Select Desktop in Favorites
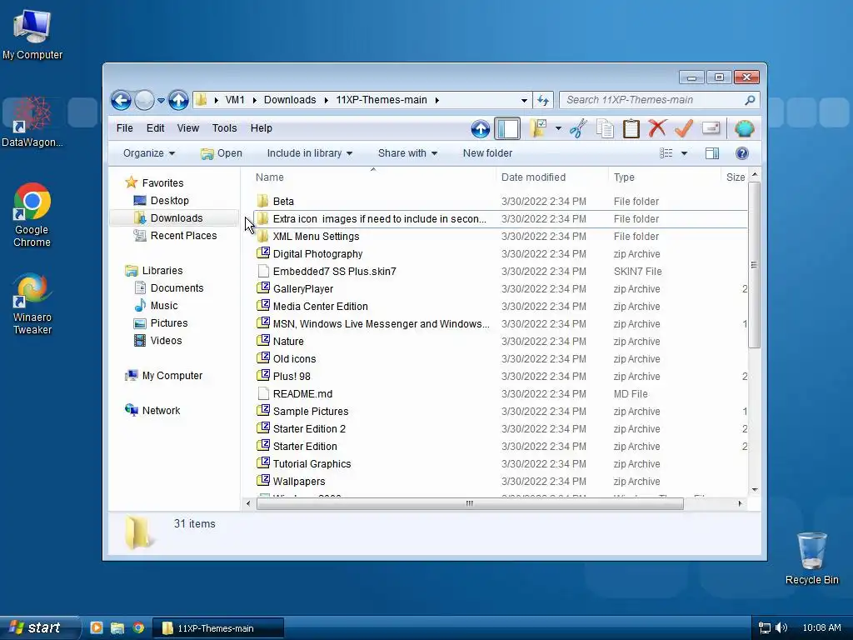This screenshot has width=853, height=640. click(x=169, y=201)
